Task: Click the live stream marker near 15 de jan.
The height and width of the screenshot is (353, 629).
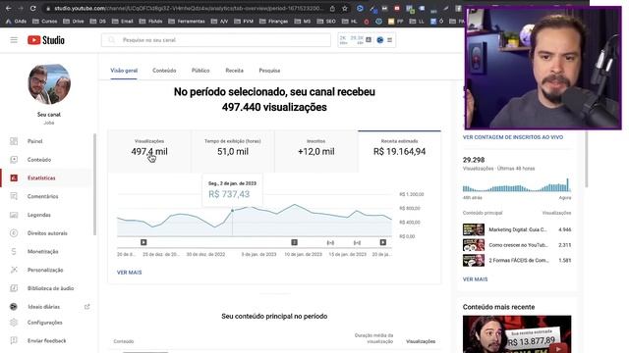Action: coord(330,243)
